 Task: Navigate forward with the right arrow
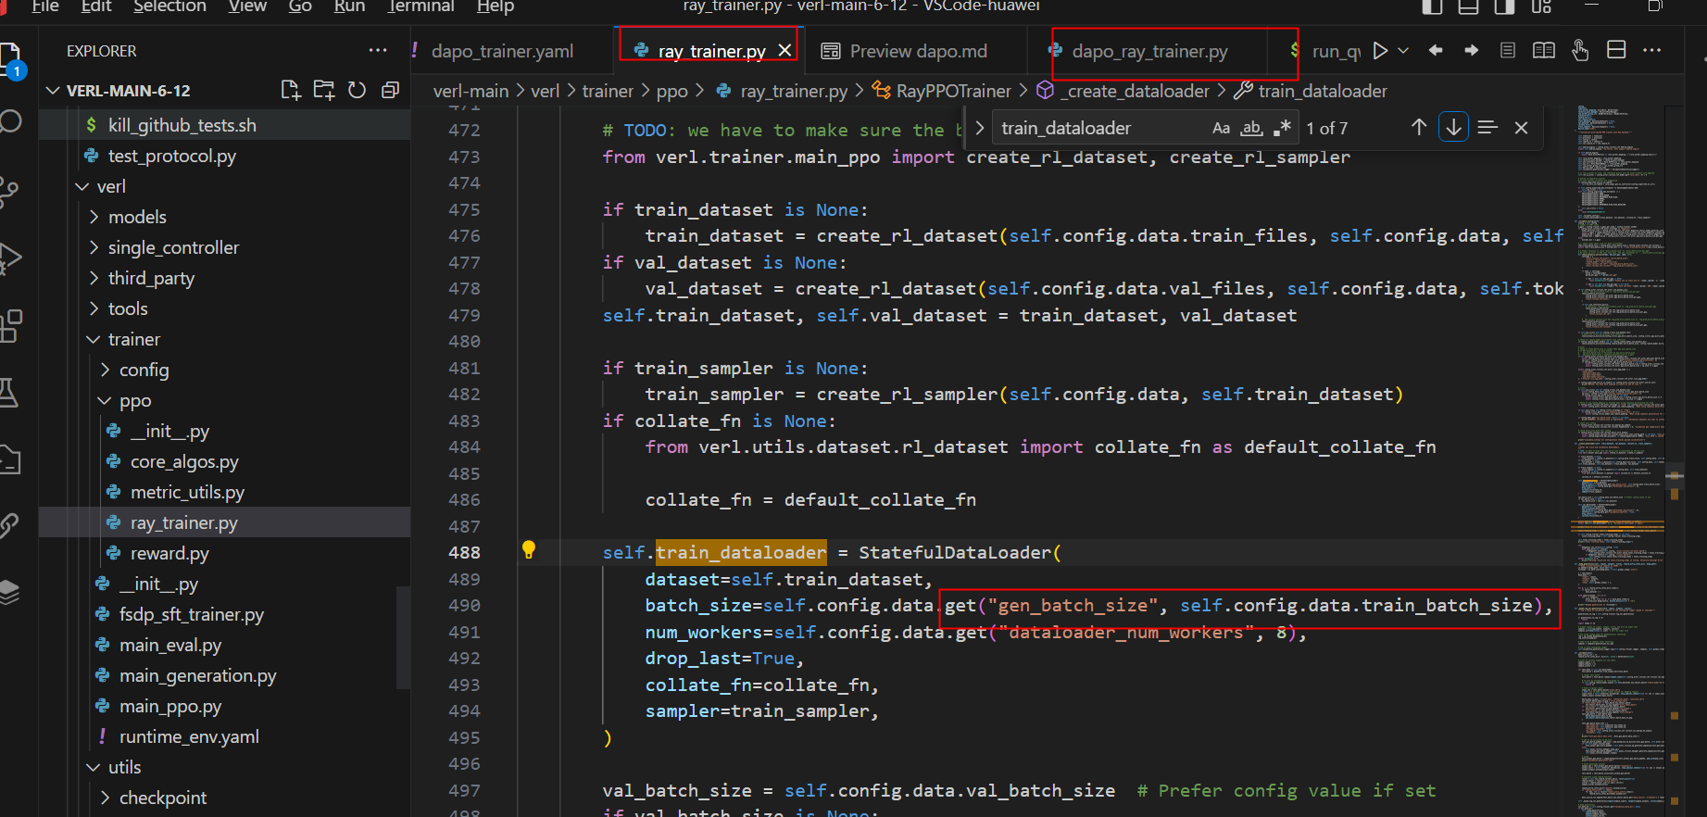[1472, 50]
